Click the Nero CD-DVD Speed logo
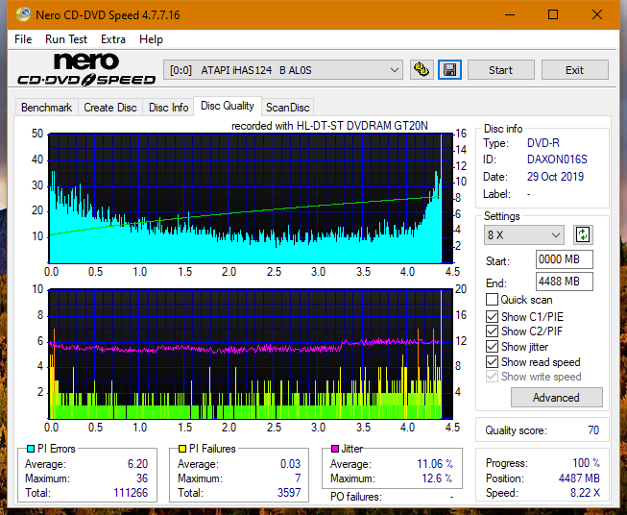This screenshot has width=627, height=515. [x=86, y=69]
